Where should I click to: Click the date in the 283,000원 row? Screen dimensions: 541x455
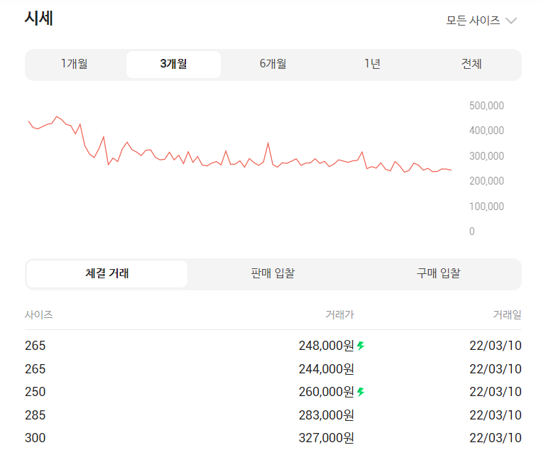coord(496,415)
